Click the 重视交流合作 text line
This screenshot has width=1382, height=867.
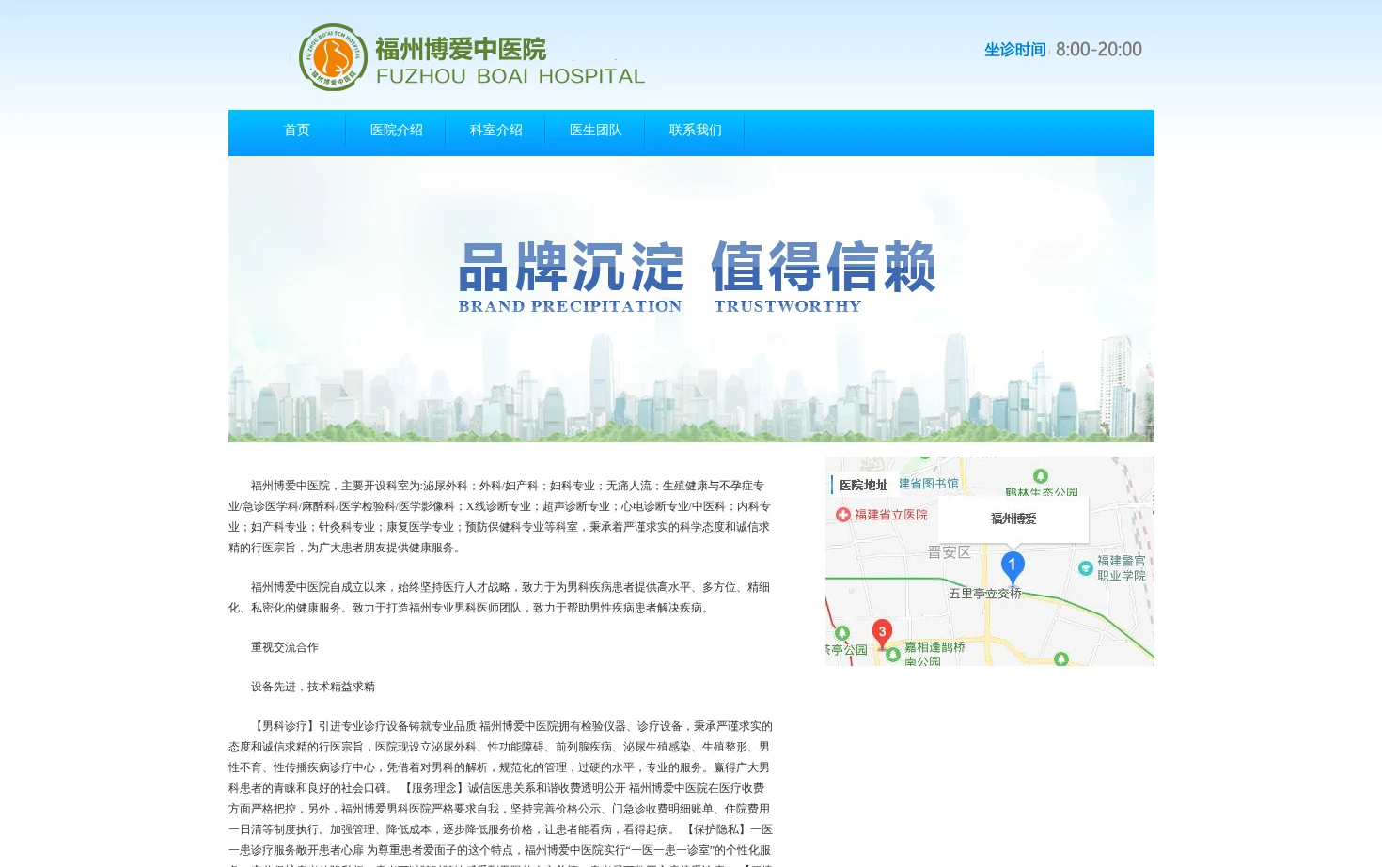tap(285, 647)
